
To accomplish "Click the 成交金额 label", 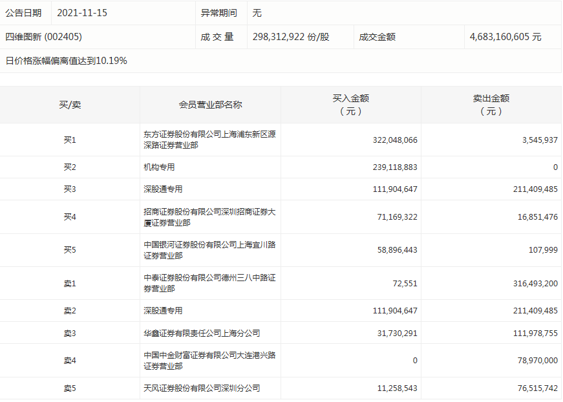I will tap(377, 37).
